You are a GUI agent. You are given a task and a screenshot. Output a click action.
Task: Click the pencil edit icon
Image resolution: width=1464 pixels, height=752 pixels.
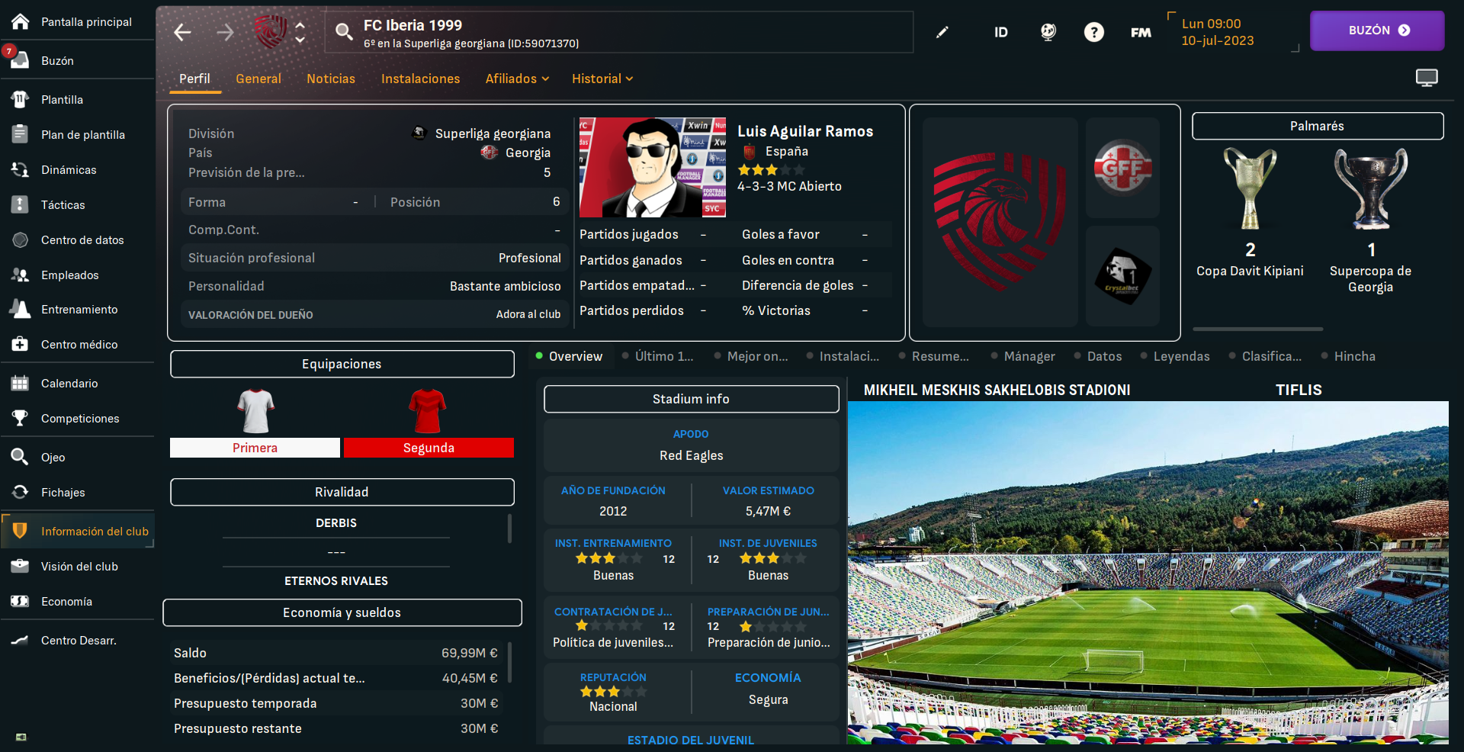pyautogui.click(x=942, y=32)
